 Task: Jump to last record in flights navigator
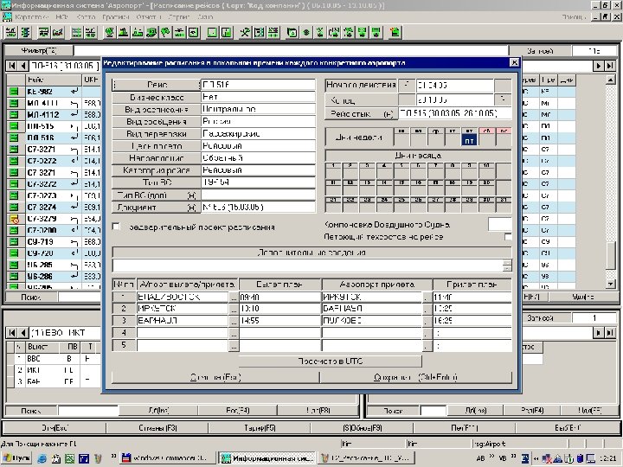click(610, 66)
